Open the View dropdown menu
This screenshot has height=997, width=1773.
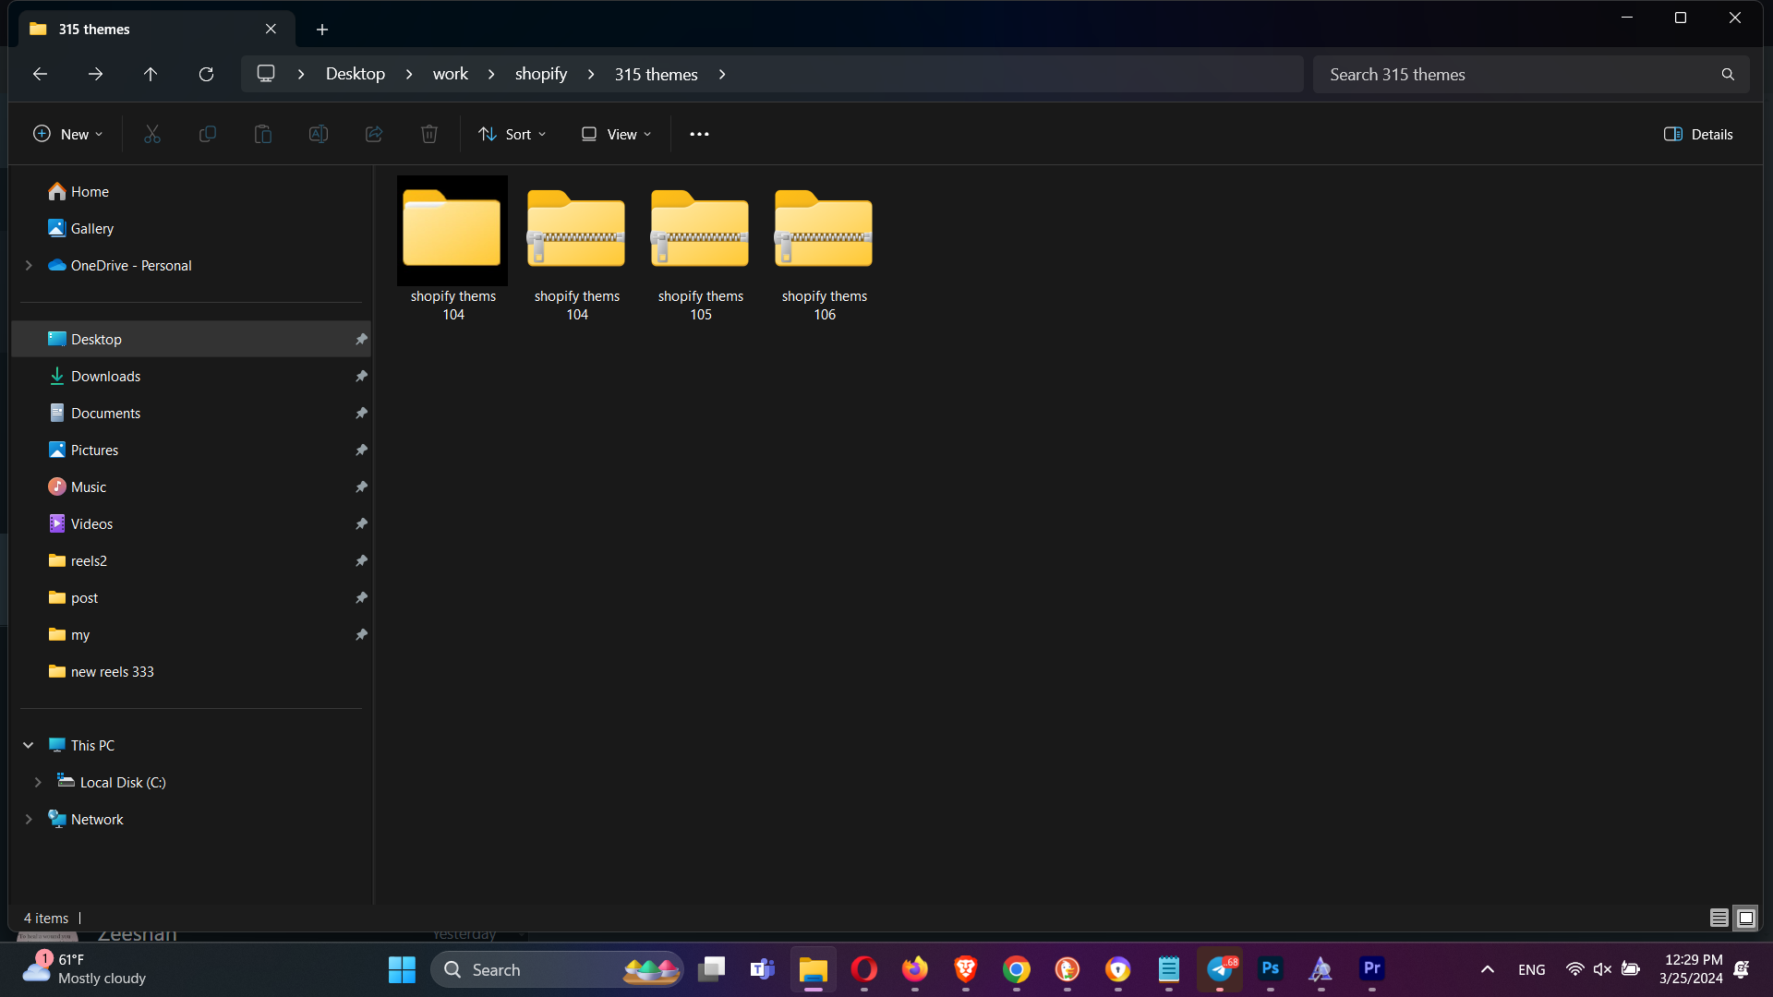tap(617, 134)
